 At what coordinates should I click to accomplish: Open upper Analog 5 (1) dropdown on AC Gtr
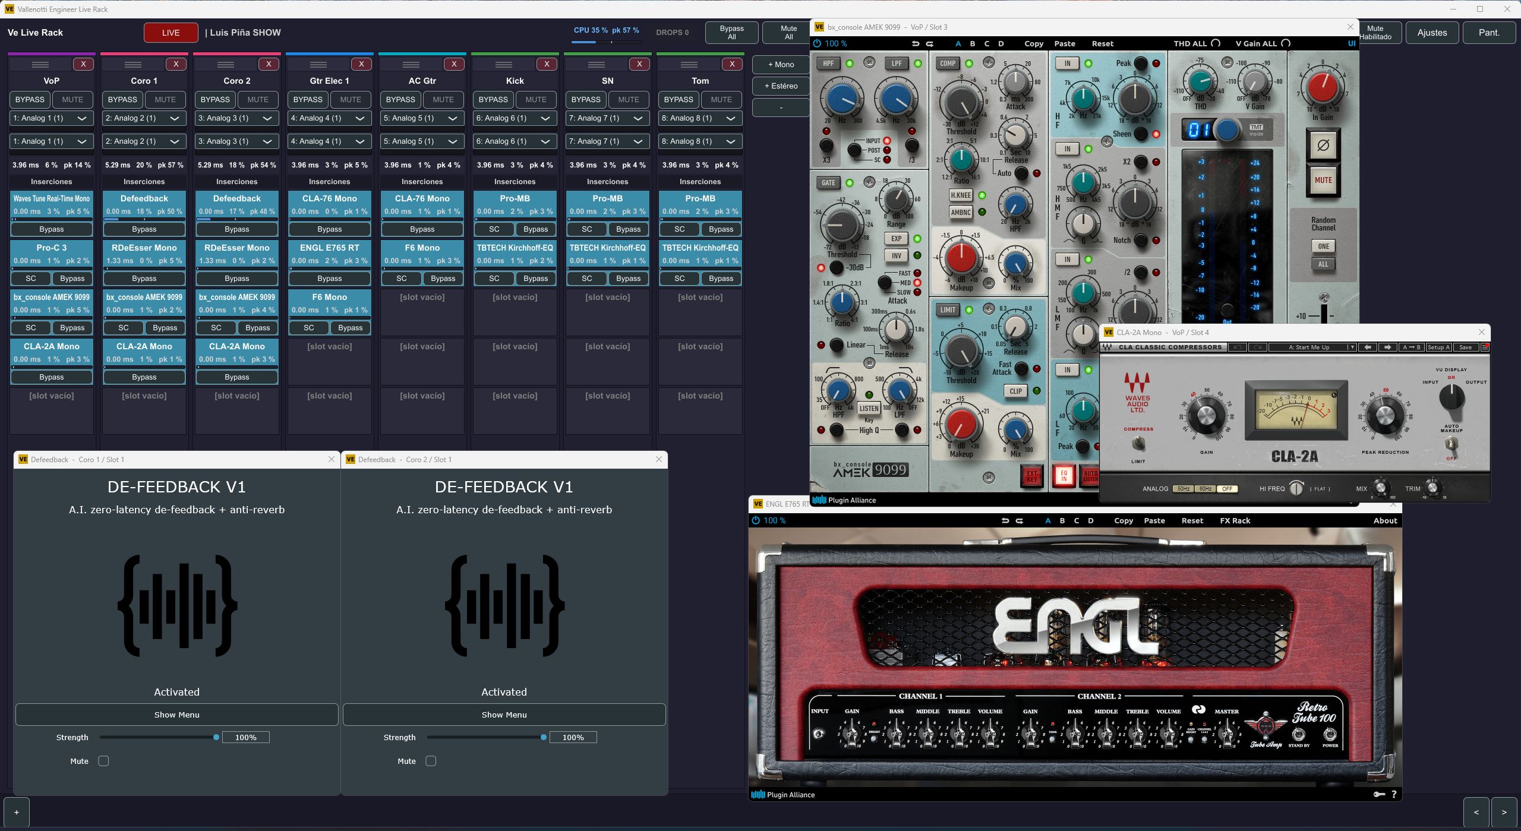coord(422,119)
